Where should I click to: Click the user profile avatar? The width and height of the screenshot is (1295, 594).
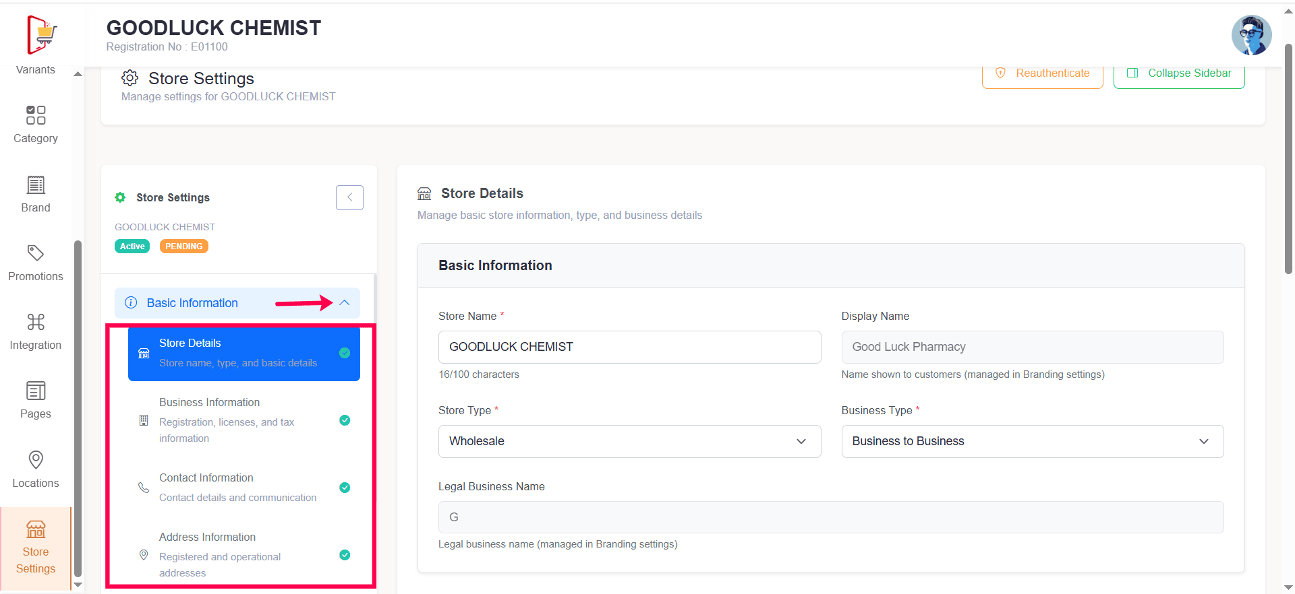1251,35
